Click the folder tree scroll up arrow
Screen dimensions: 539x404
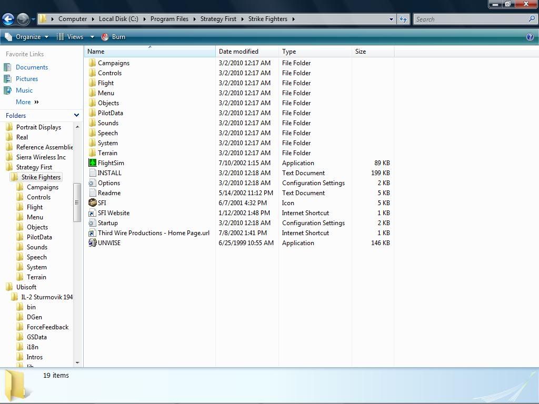77,127
